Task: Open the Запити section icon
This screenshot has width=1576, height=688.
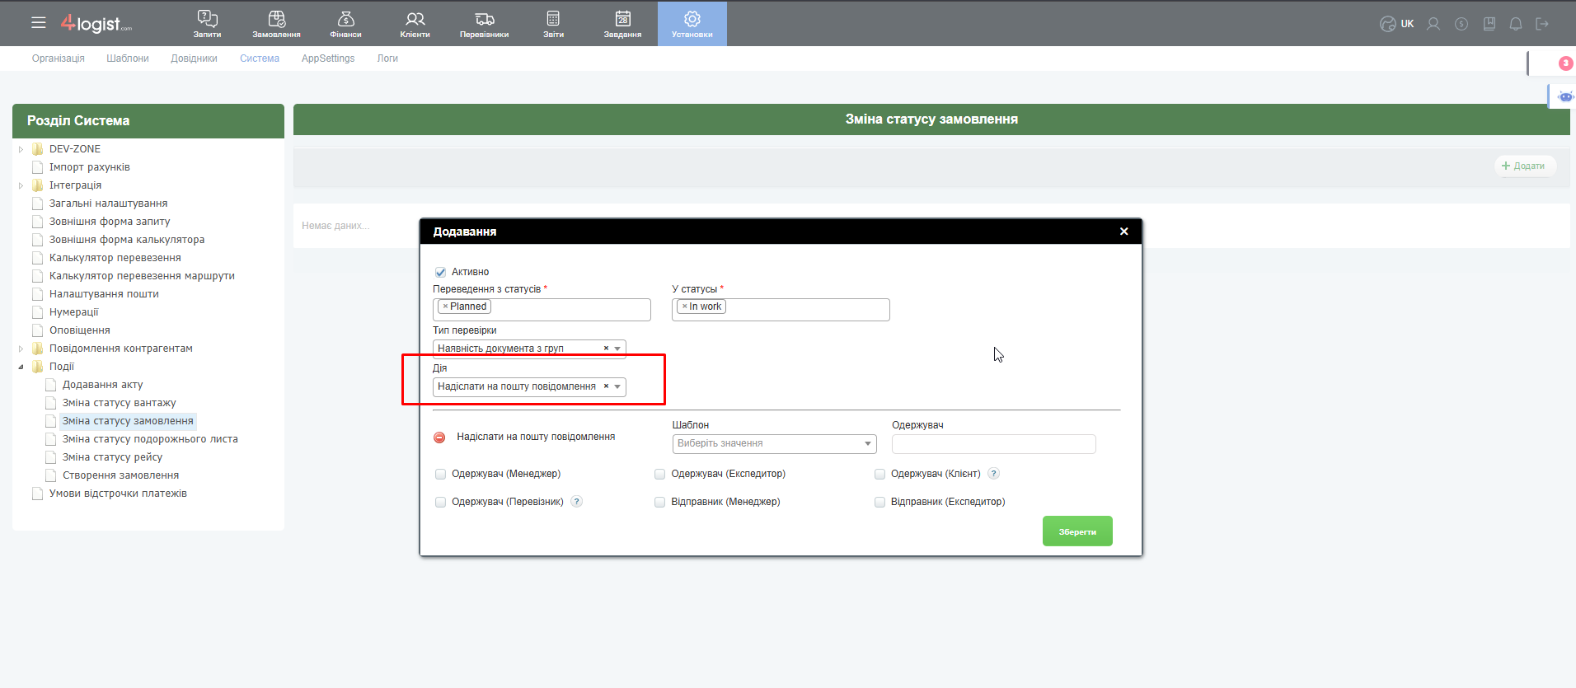Action: [x=207, y=23]
